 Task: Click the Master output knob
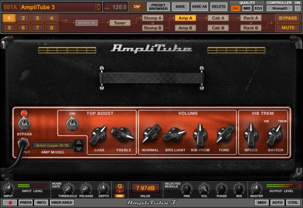point(256,188)
